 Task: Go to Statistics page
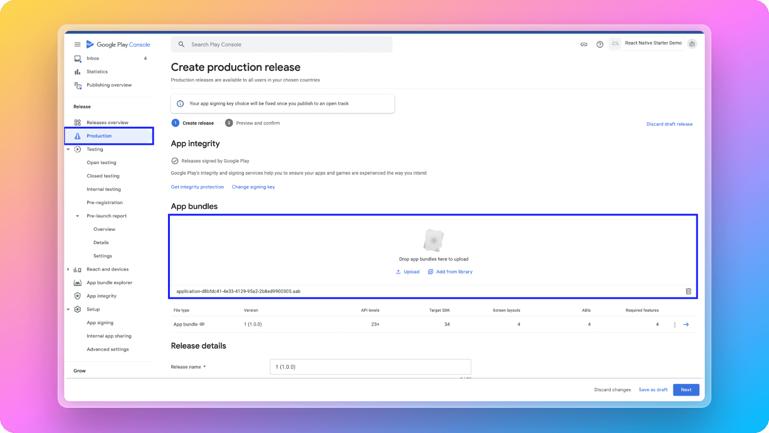(x=97, y=72)
